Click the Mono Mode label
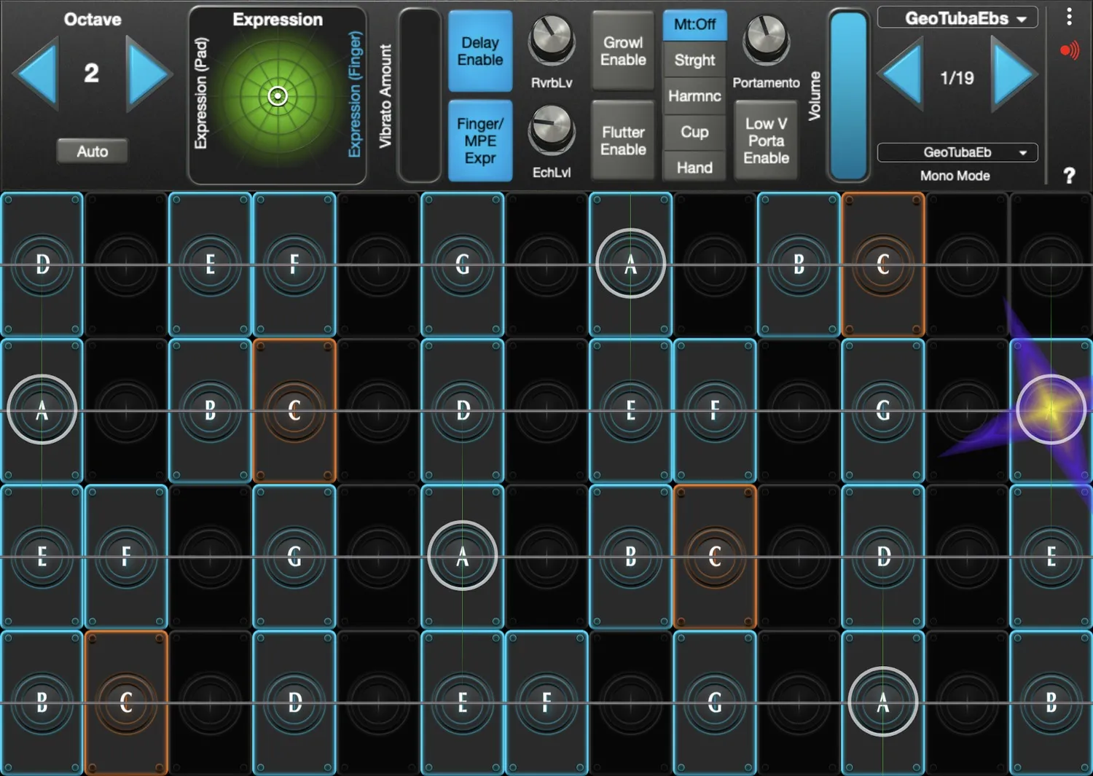1093x776 pixels. coord(955,176)
